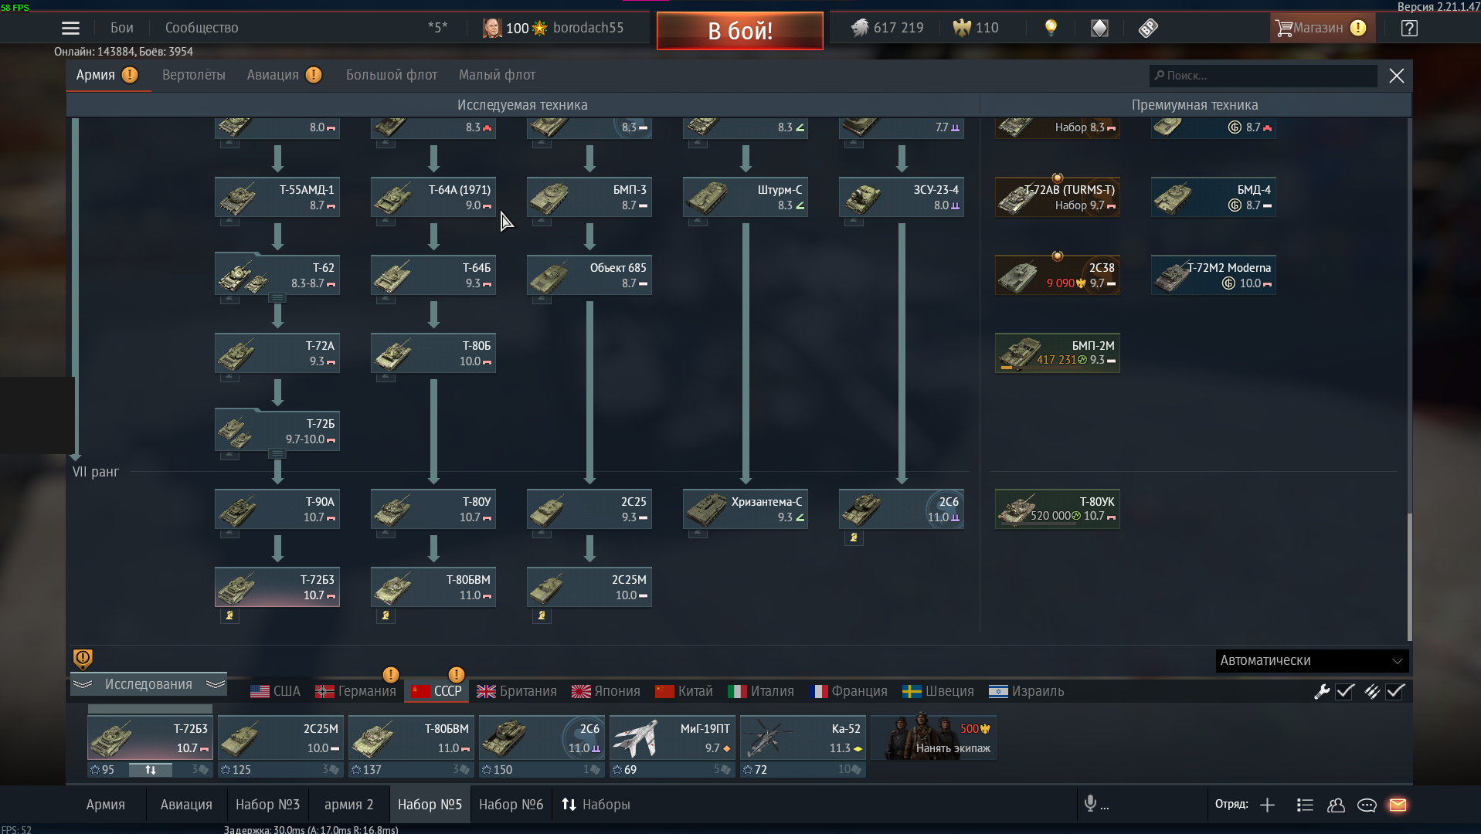This screenshot has width=1481, height=834.
Task: Select the premium Т-80УК vehicle card
Action: click(x=1058, y=509)
